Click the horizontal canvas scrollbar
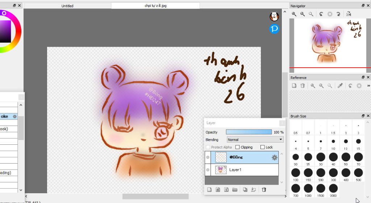 pyautogui.click(x=155, y=196)
